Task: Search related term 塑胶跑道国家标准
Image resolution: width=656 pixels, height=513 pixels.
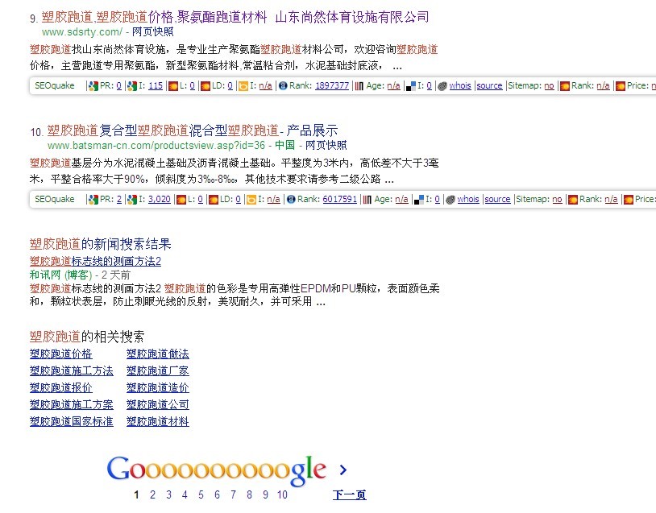Action: click(x=72, y=421)
